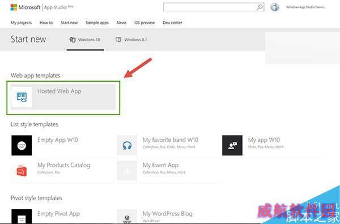Open Sample apps in the navigation

97,23
